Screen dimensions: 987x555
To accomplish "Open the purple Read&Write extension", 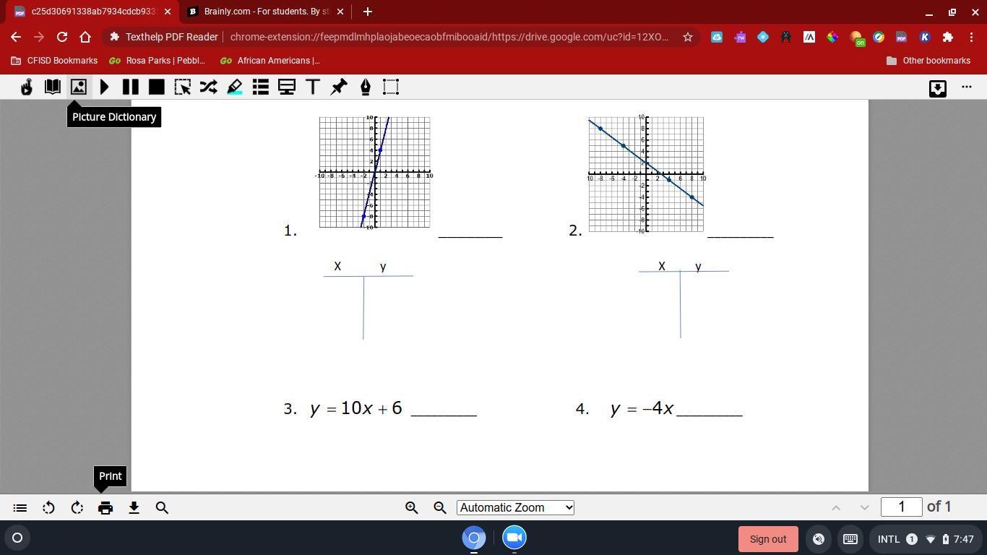I will pyautogui.click(x=740, y=37).
